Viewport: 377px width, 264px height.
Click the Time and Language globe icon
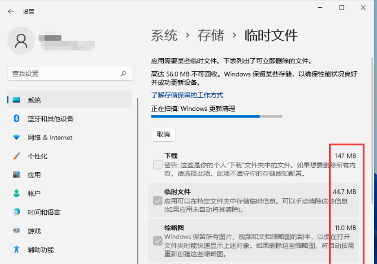coord(17,212)
